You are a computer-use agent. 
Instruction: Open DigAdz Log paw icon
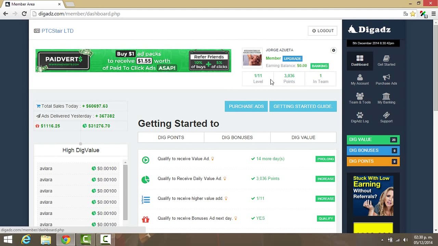click(x=360, y=117)
